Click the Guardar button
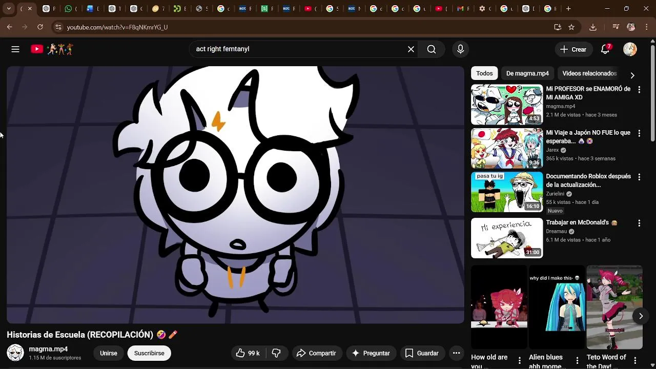The image size is (656, 369). pyautogui.click(x=422, y=353)
